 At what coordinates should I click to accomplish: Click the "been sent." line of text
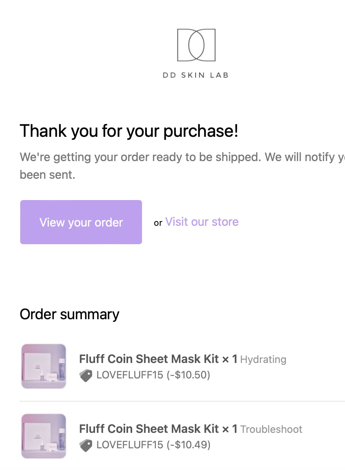[x=47, y=175]
